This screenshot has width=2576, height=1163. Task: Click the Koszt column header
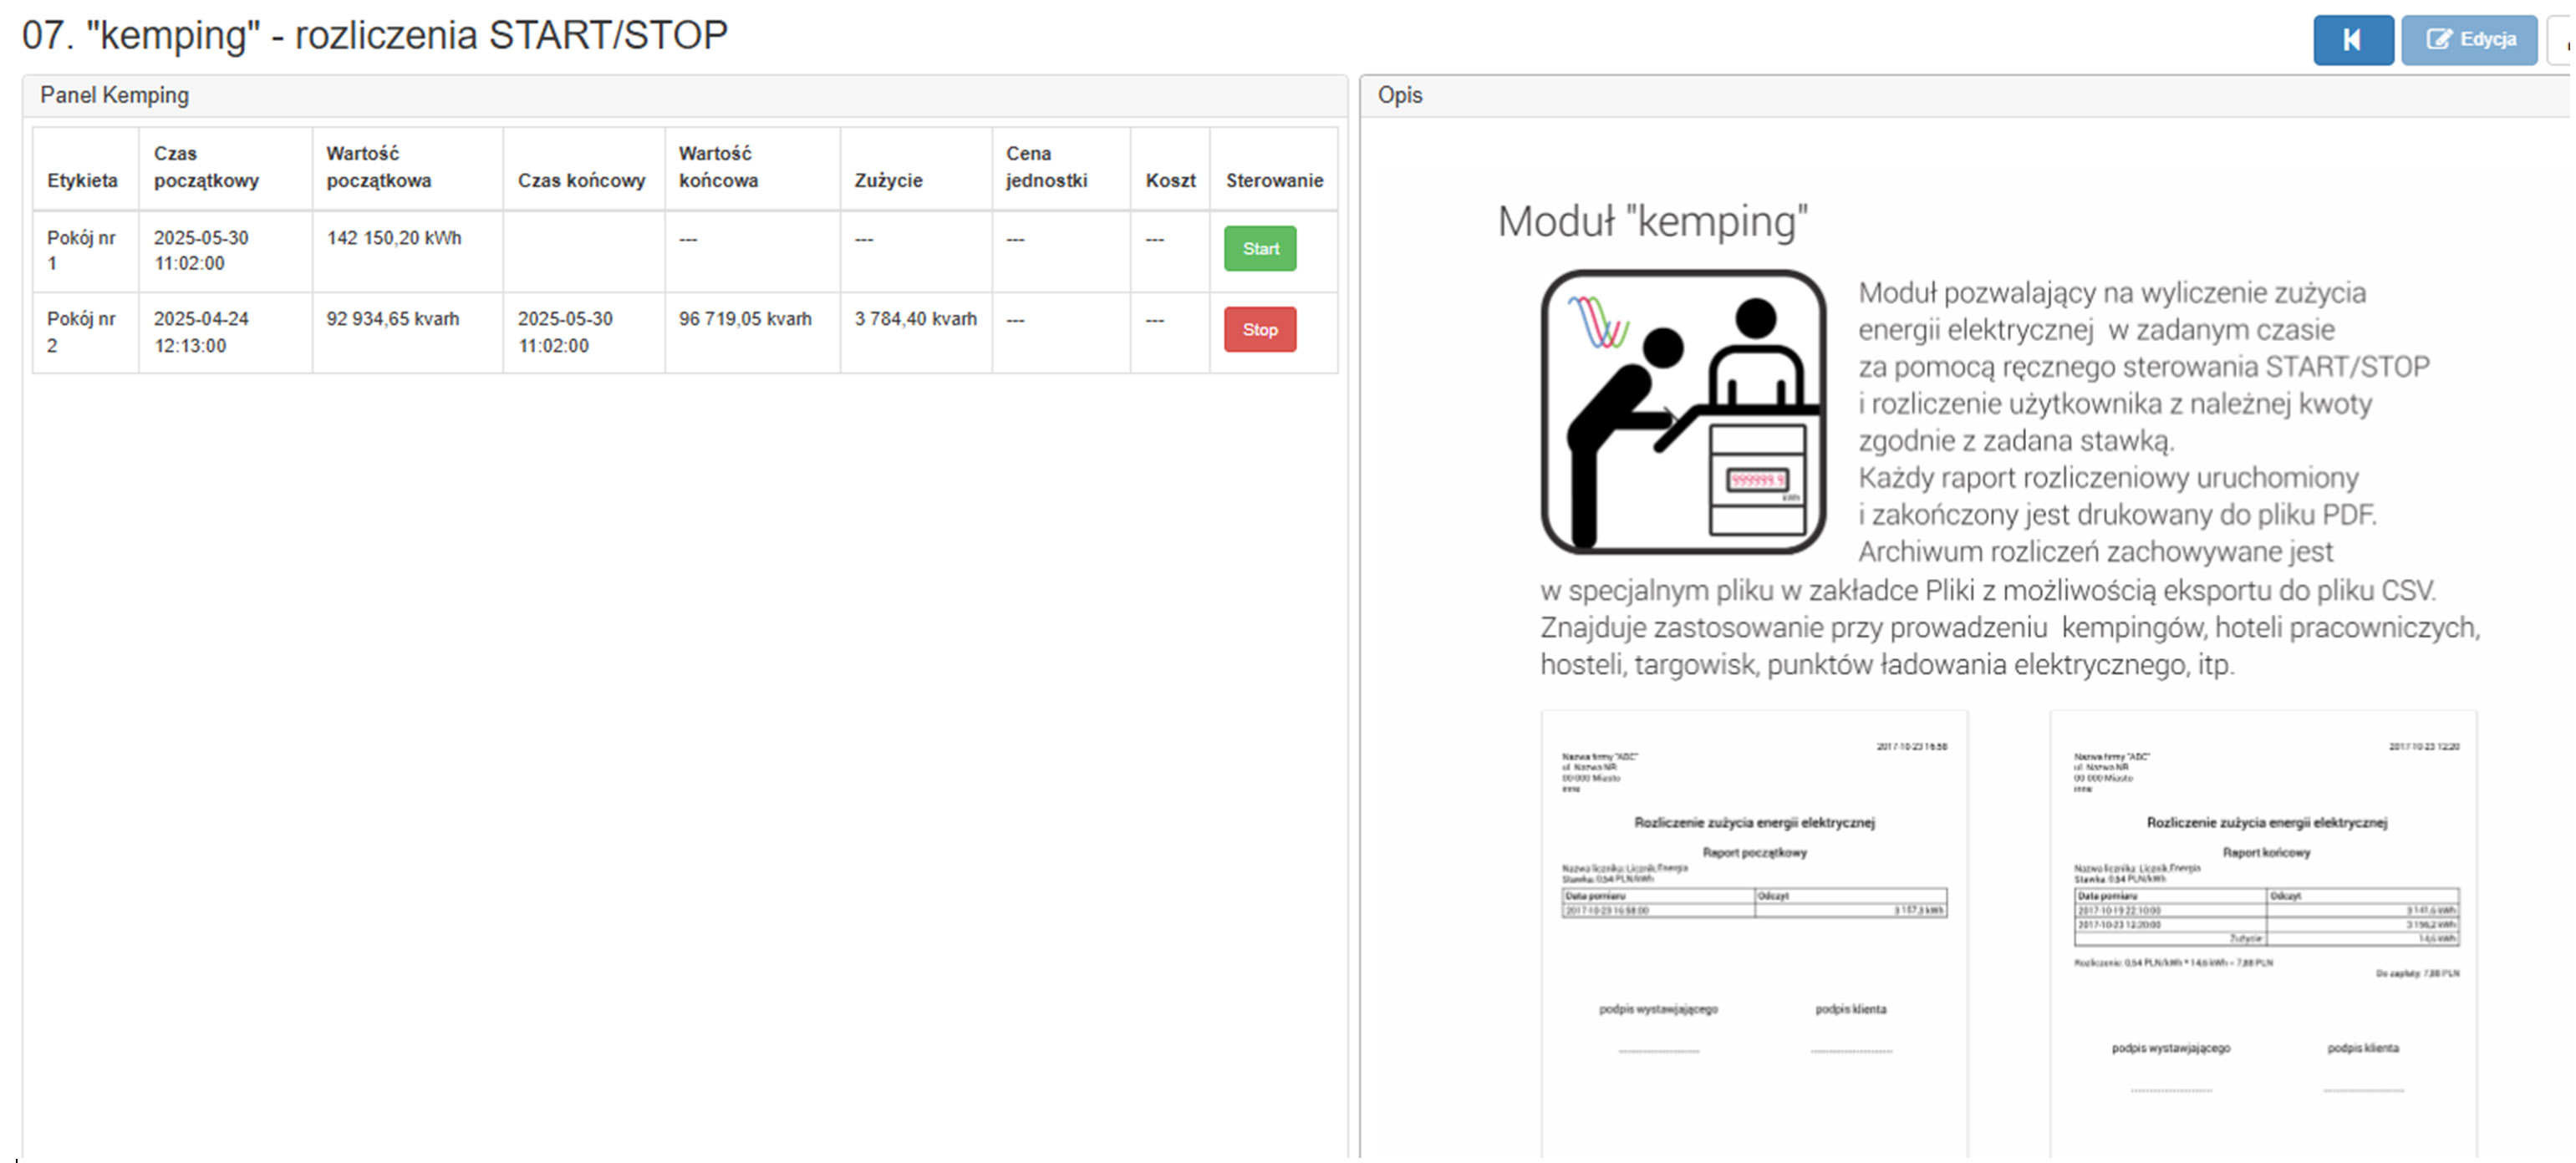[1170, 168]
